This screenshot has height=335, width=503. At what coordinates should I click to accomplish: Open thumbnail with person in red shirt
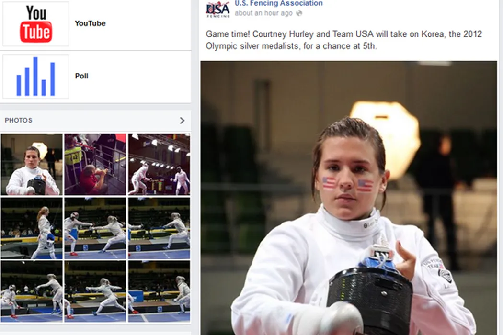(95, 165)
